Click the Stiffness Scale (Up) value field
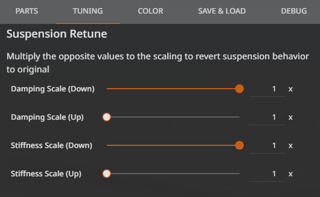This screenshot has height=197, width=320. coord(267,174)
